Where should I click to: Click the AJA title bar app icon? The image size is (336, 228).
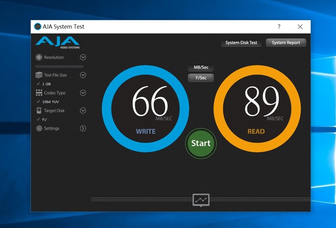tap(37, 27)
